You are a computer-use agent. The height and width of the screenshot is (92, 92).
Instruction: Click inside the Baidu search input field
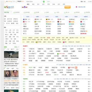click(46, 7)
